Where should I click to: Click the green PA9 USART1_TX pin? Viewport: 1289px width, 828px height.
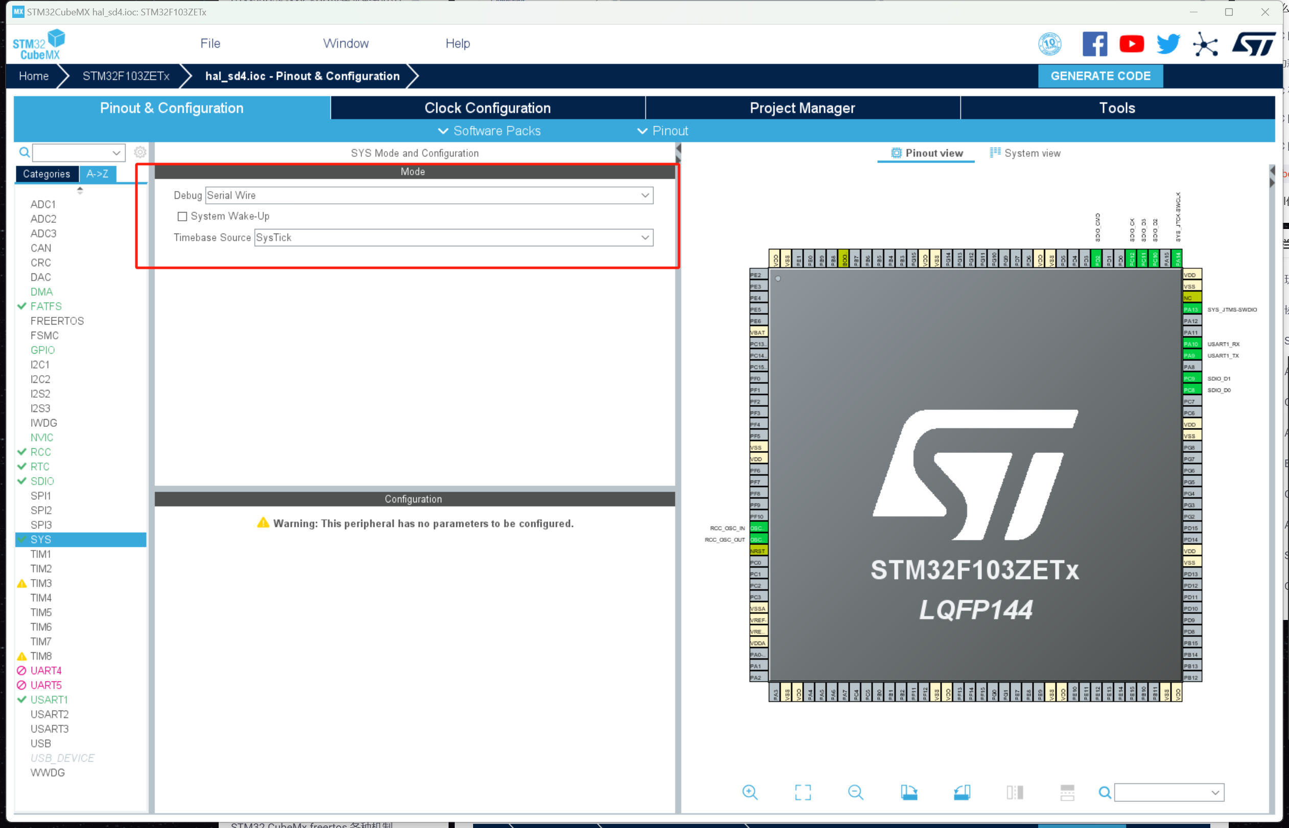tap(1192, 355)
